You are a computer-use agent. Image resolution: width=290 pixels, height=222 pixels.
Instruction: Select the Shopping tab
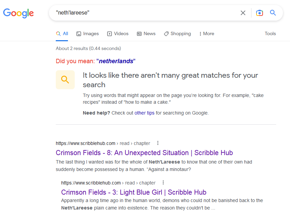[x=177, y=33]
